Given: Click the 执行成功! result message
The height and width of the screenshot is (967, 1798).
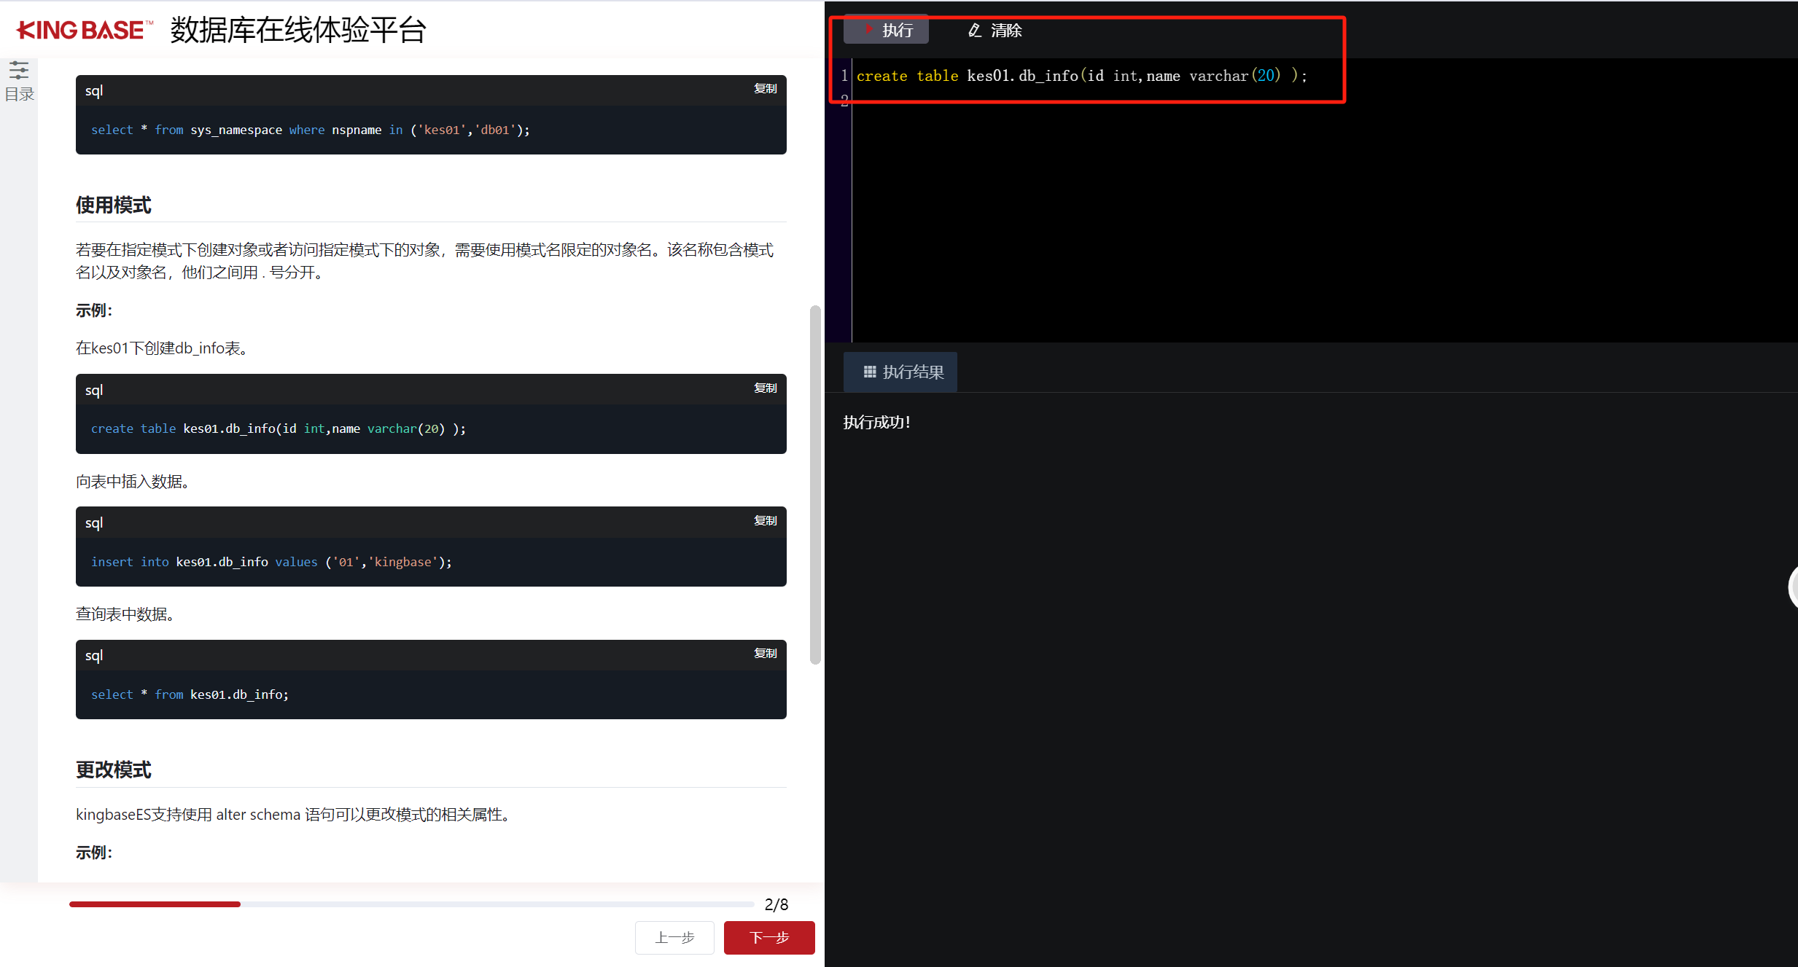Looking at the screenshot, I should click(877, 423).
